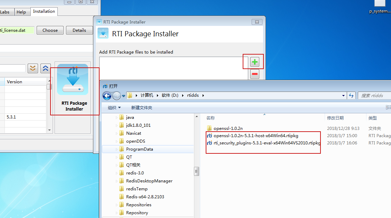Click the red minus to remove a package

click(x=254, y=74)
